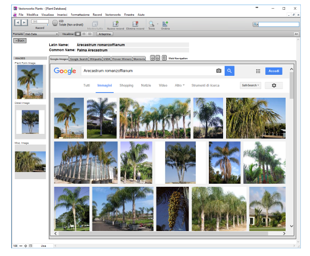Create a new record with Nuovo record
The width and height of the screenshot is (310, 256).
pyautogui.click(x=115, y=24)
